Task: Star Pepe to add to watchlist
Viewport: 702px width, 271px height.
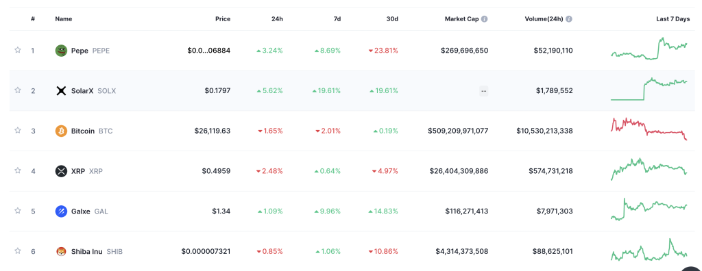Action: (18, 50)
